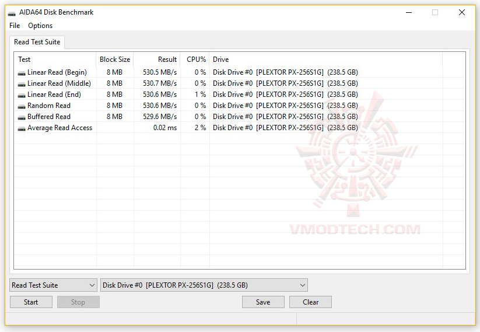480x332 pixels.
Task: Sort by the Block Size column header
Action: tap(115, 59)
